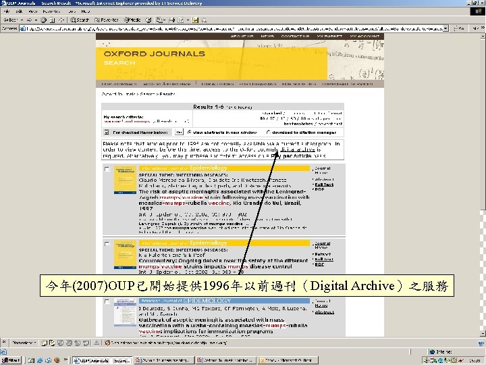The image size is (486, 365).
Task: Open the Back button history dropdown arrow
Action: tap(22, 20)
